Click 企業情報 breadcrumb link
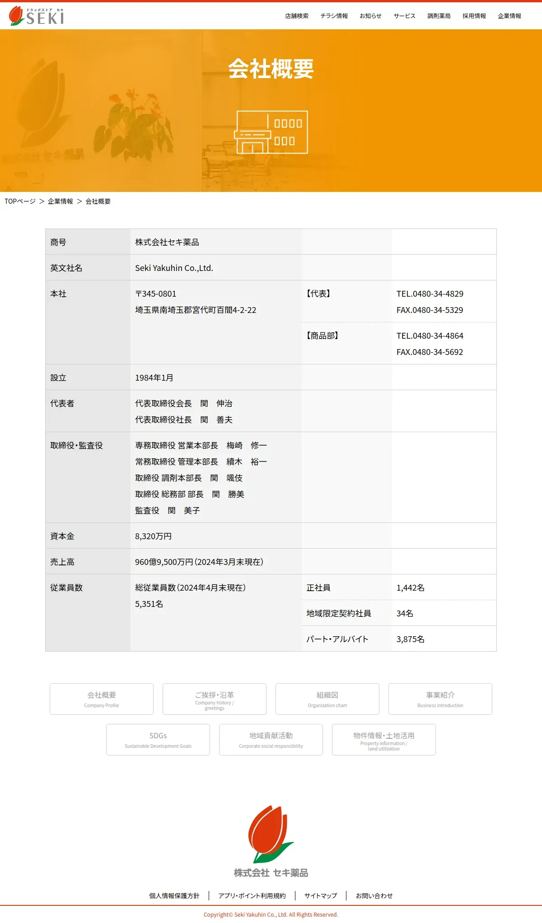The width and height of the screenshot is (542, 923). tap(61, 201)
